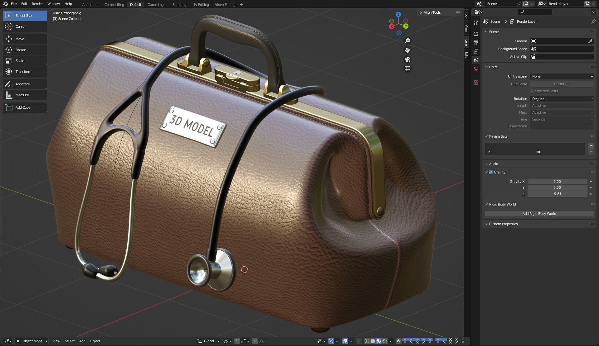Click Add Rigid Body World button

539,214
